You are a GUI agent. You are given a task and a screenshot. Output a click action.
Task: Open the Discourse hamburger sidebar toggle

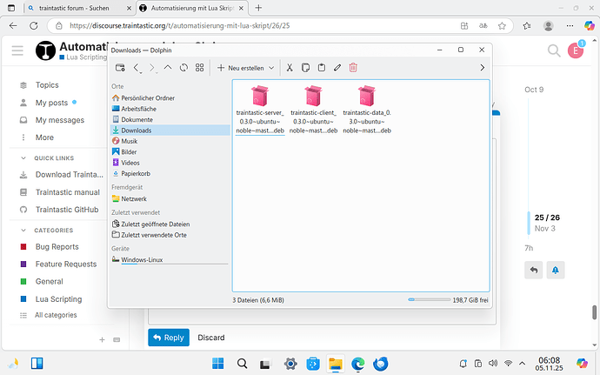[x=17, y=51]
